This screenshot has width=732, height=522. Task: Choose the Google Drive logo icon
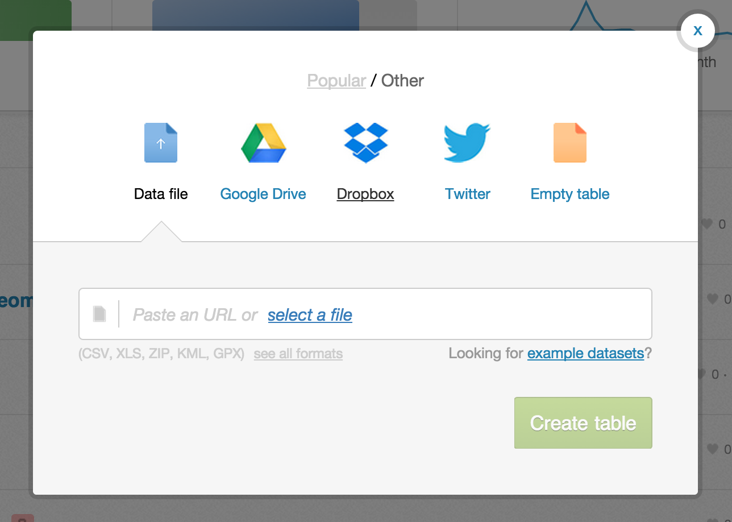[x=263, y=143]
